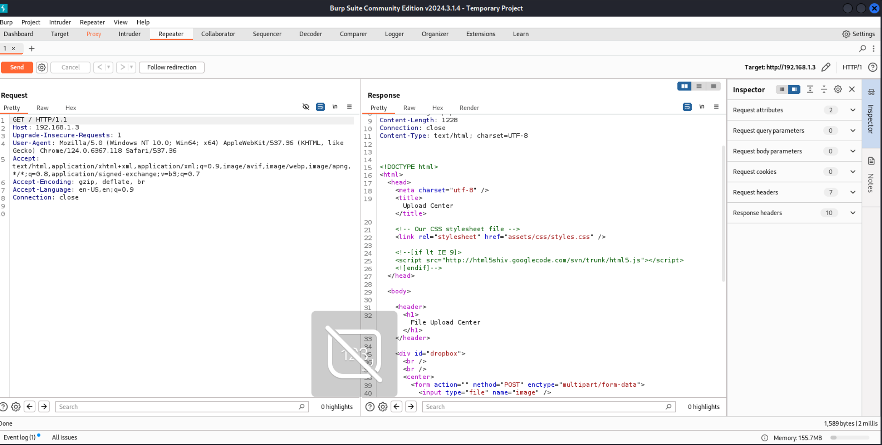This screenshot has height=445, width=882.
Task: Toggle request message line wrapping
Action: (x=320, y=107)
